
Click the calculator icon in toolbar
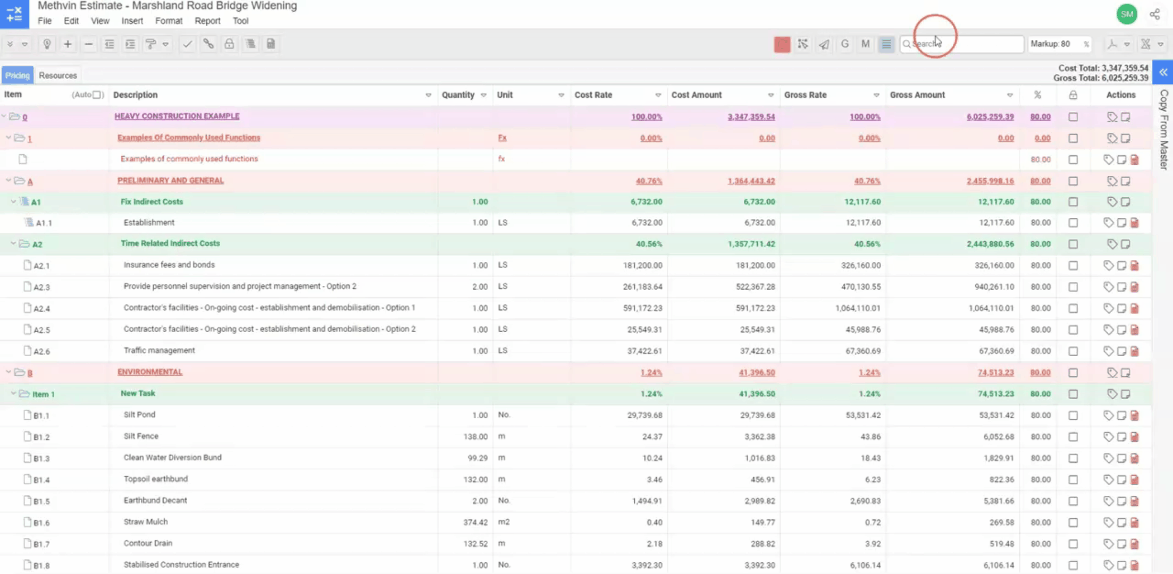tap(271, 44)
